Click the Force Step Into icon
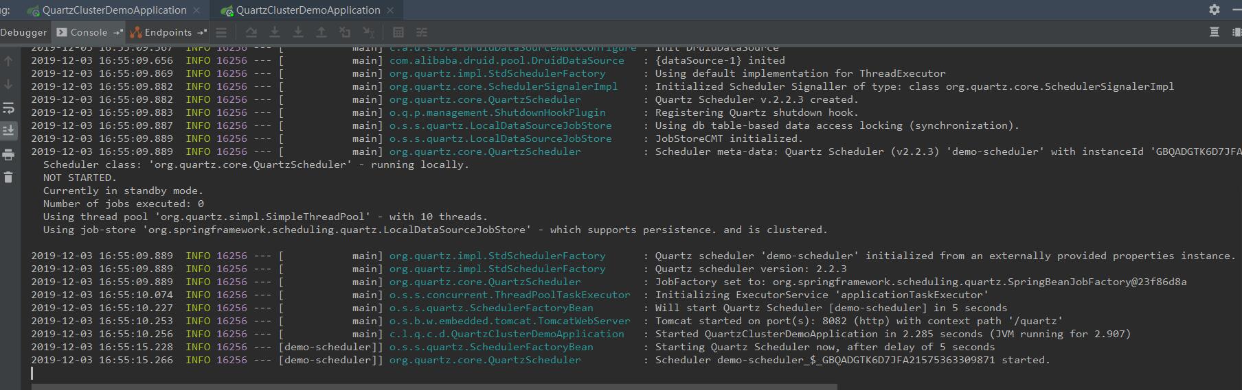 point(298,32)
